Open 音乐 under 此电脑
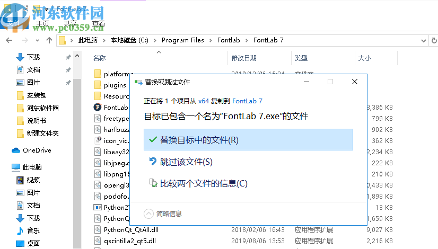Image resolution: width=438 pixels, height=249 pixels. (x=33, y=231)
